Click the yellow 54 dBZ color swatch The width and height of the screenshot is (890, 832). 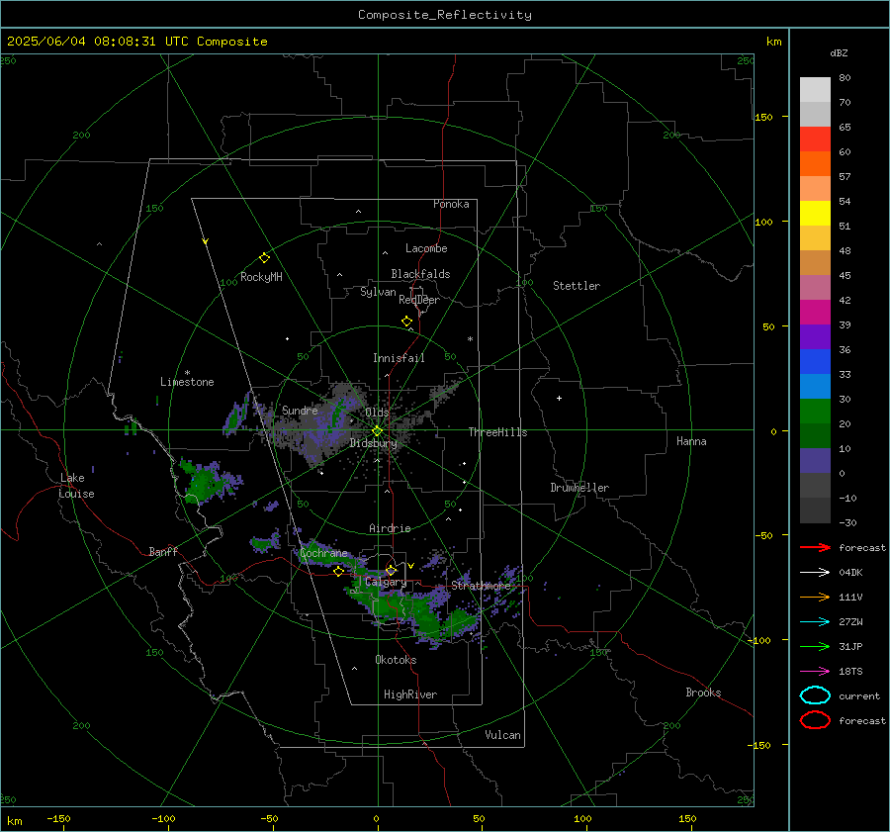(815, 214)
